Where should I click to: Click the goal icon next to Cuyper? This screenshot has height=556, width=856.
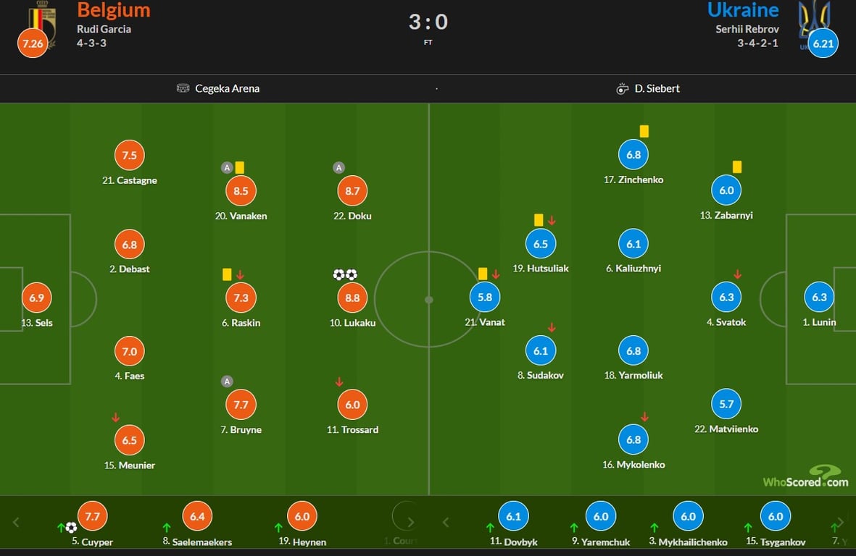click(71, 528)
